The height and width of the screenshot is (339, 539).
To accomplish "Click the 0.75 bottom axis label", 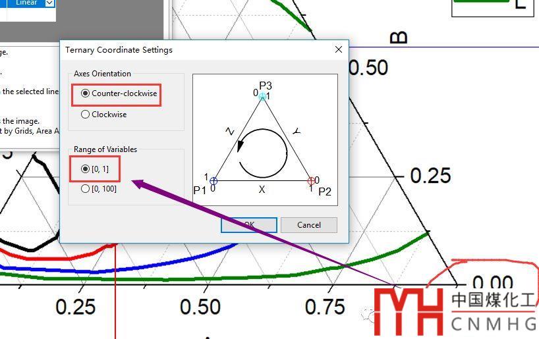I will [325, 307].
